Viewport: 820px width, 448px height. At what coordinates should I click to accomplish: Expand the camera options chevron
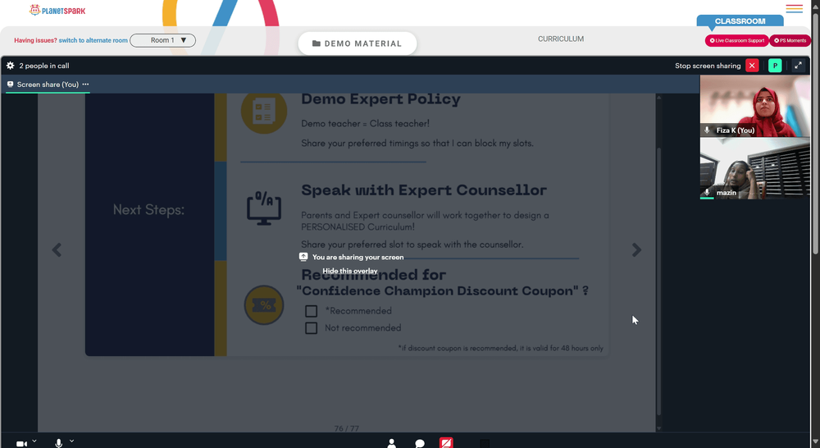tap(34, 441)
